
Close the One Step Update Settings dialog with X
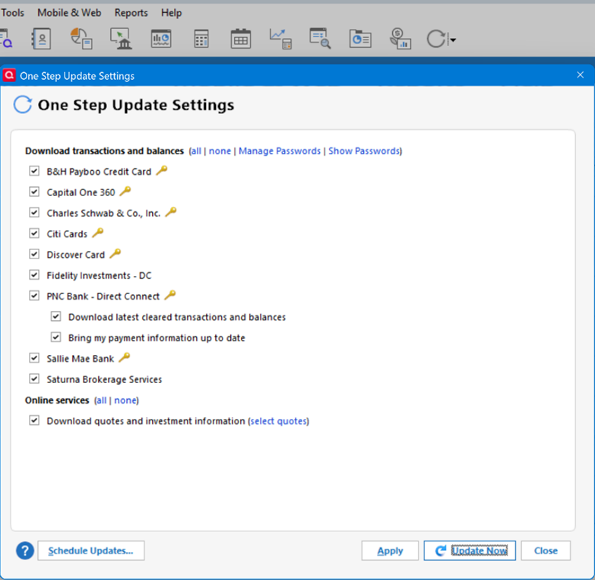(x=581, y=75)
